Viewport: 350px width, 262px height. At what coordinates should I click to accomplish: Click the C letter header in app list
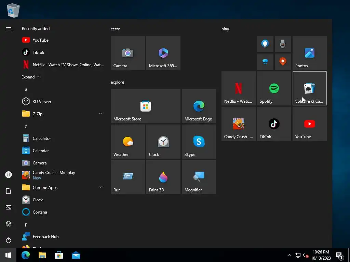tap(26, 127)
